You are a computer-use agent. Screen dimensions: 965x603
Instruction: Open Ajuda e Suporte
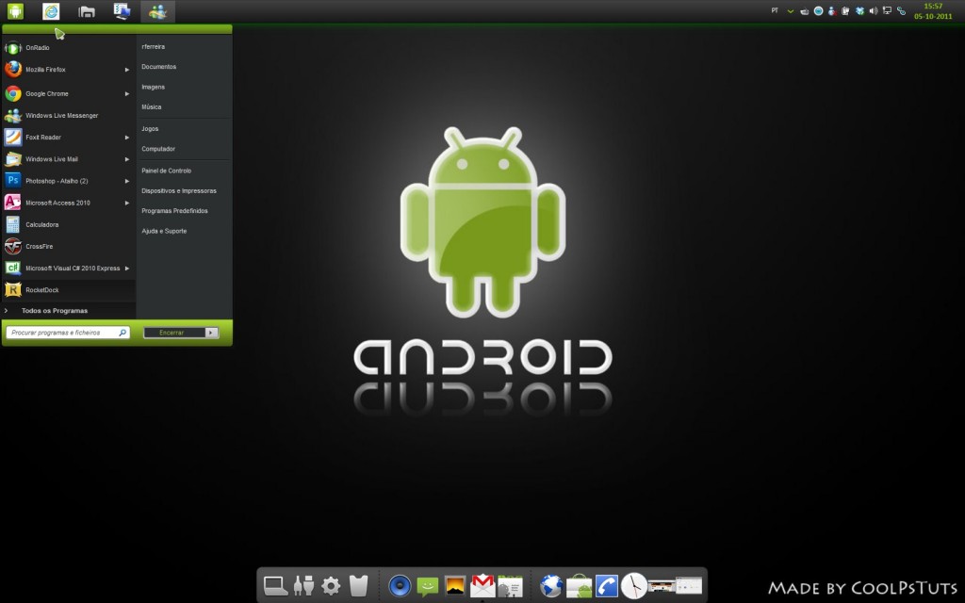[x=164, y=231]
